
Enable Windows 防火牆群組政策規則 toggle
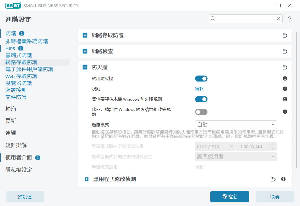(201, 112)
